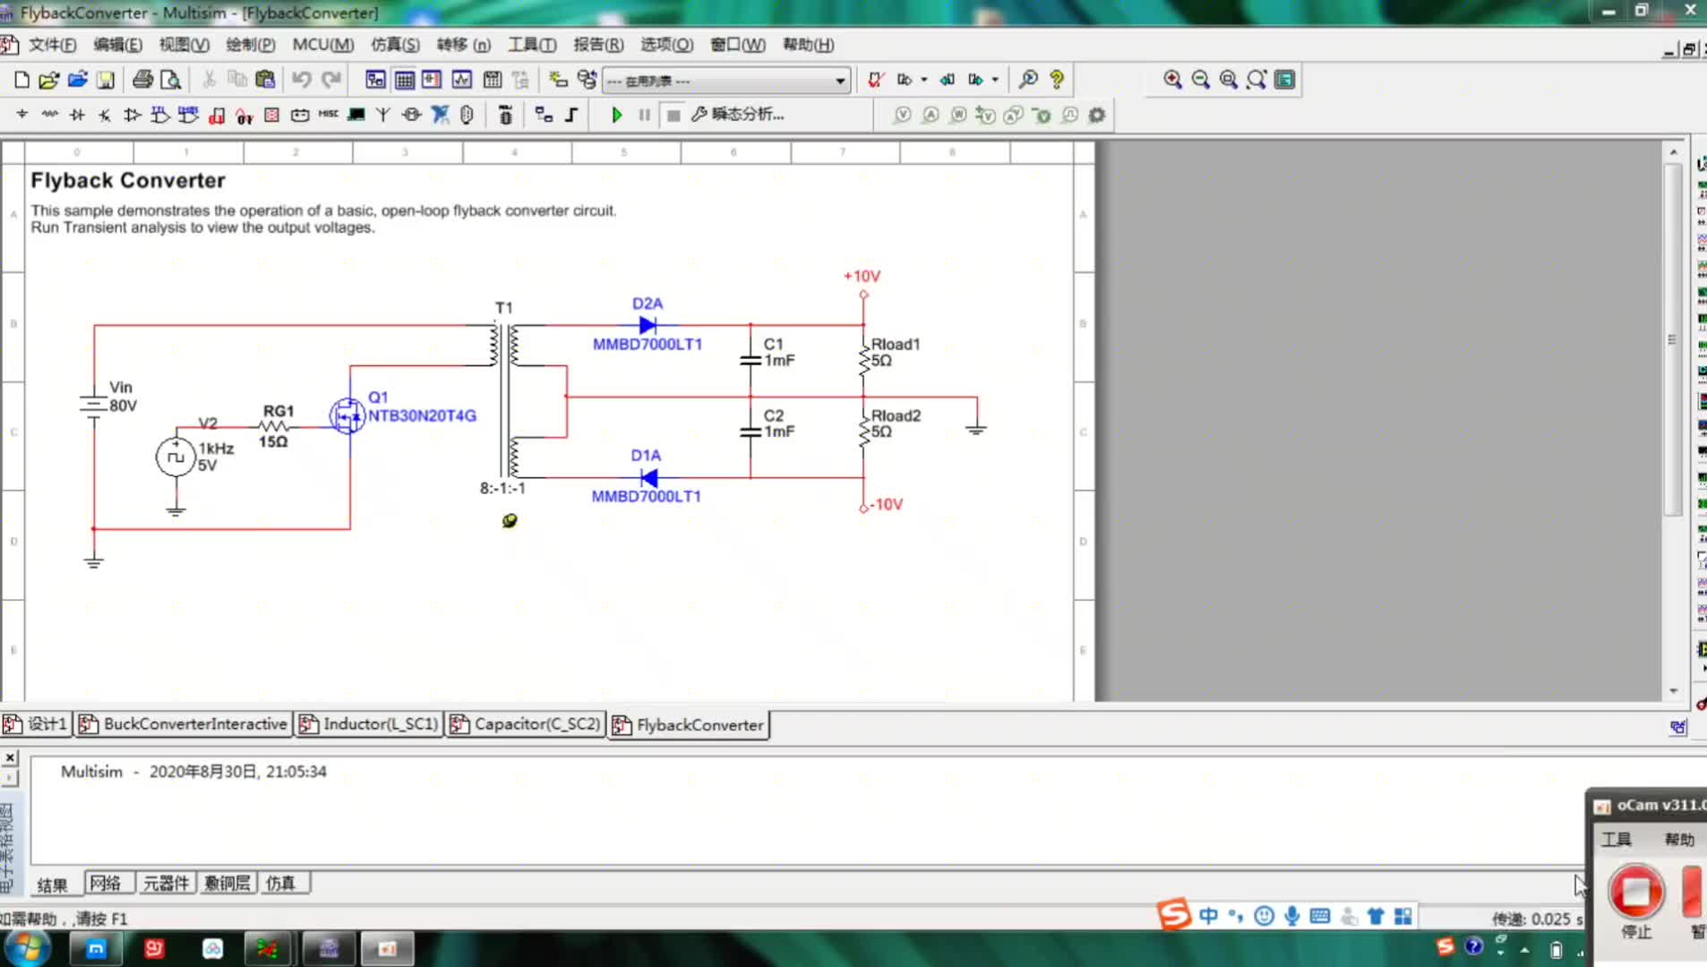Open the 敷铜层 tab in the spreadsheet panel
The height and width of the screenshot is (967, 1707).
[227, 884]
